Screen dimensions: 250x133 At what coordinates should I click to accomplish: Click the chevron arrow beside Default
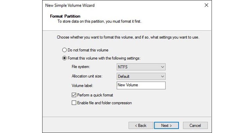pos(162,76)
